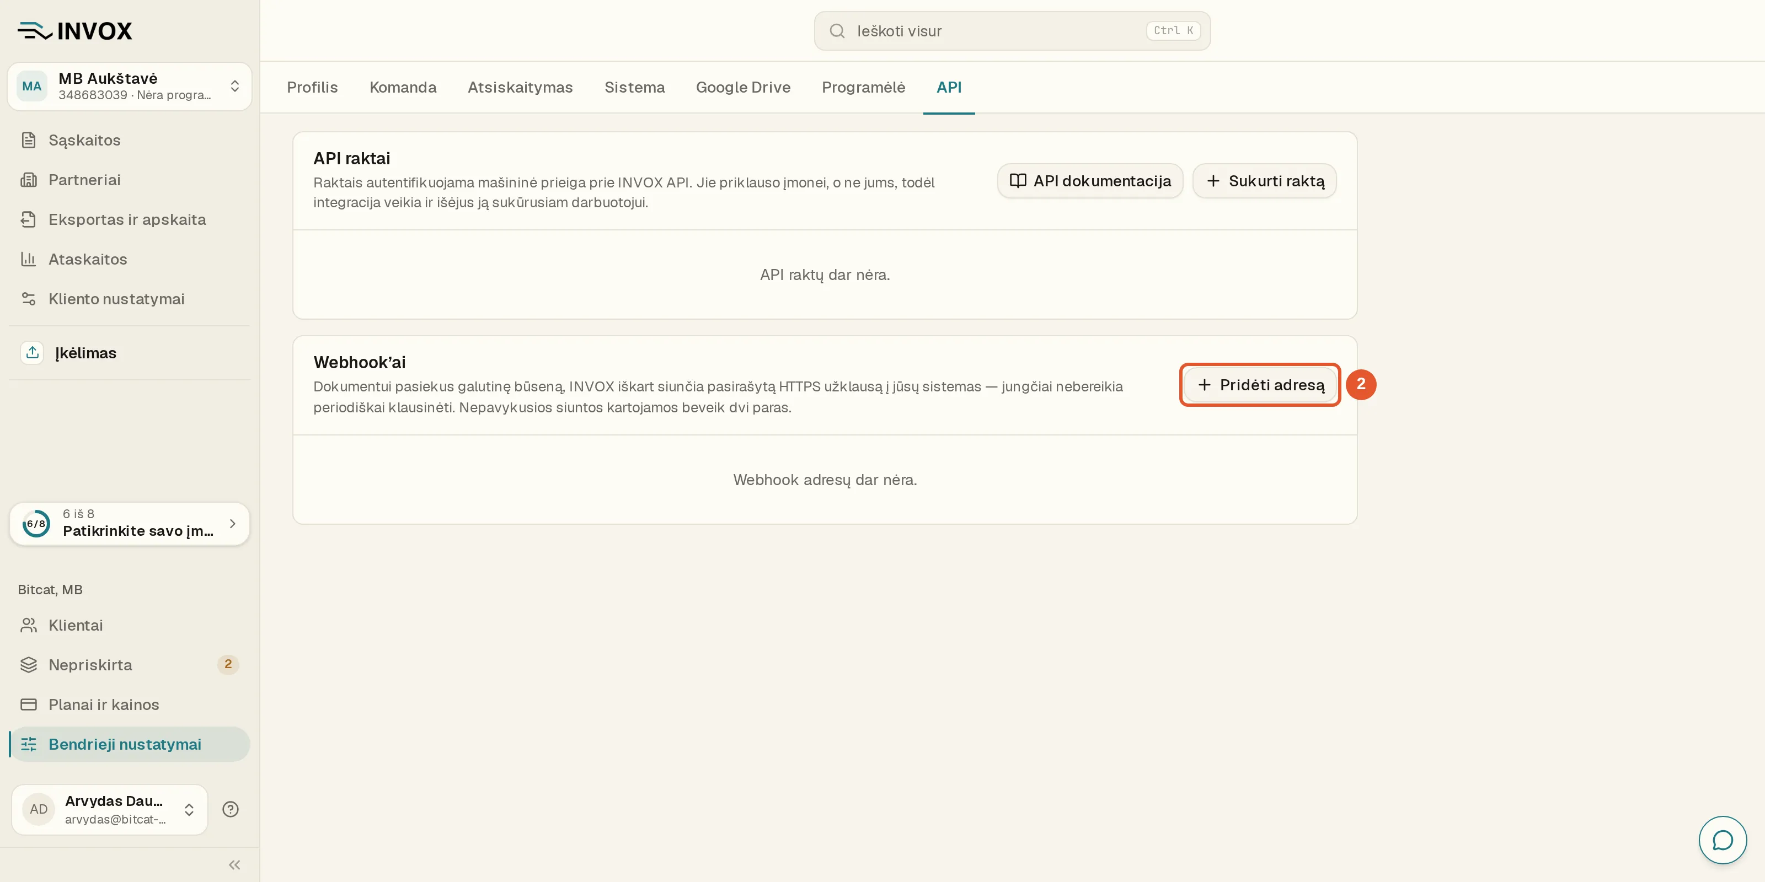
Task: Click the Ataskaitos chart icon
Action: pos(28,260)
